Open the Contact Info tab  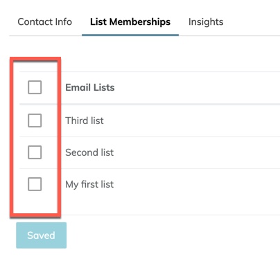(x=44, y=22)
